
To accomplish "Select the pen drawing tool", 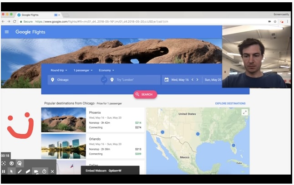I will point(20,171).
